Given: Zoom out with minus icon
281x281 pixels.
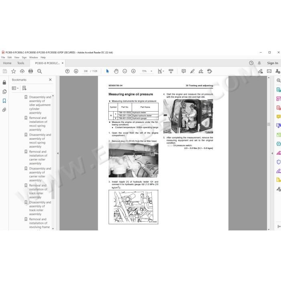Looking at the screenshot, I should [125, 71].
